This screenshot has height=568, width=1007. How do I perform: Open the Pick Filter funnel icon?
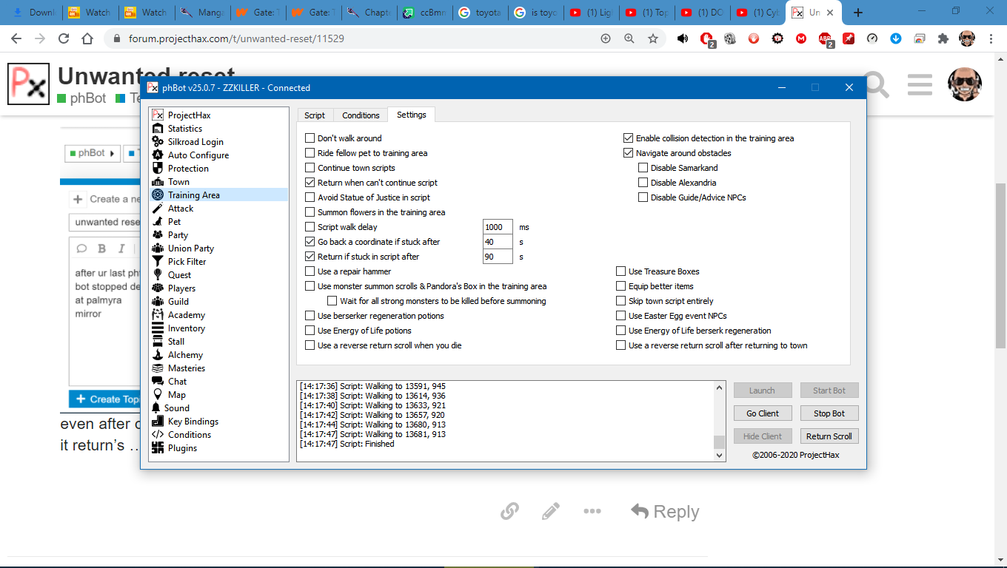pyautogui.click(x=157, y=262)
